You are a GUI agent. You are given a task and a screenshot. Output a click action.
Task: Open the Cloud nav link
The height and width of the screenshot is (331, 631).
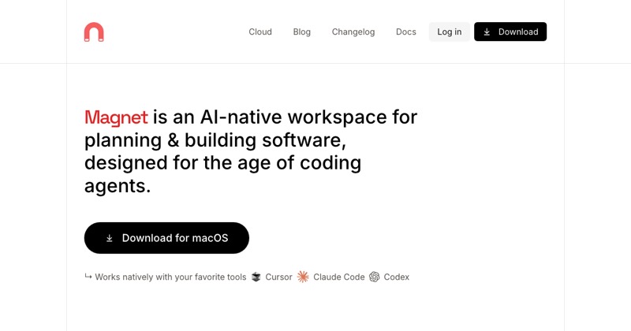pos(260,32)
